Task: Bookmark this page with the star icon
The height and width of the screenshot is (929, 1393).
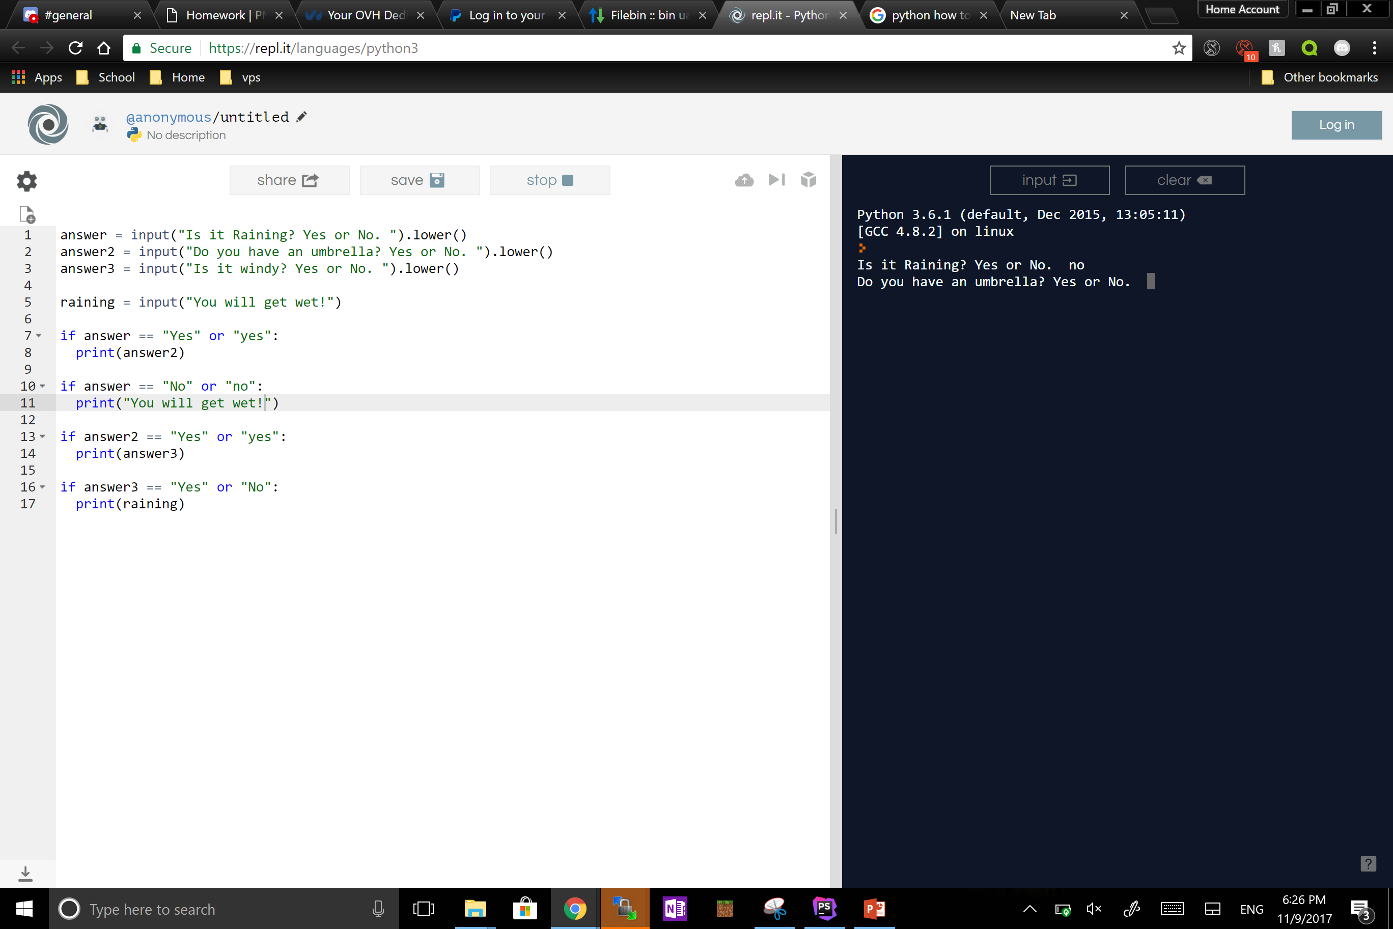Action: click(1179, 48)
